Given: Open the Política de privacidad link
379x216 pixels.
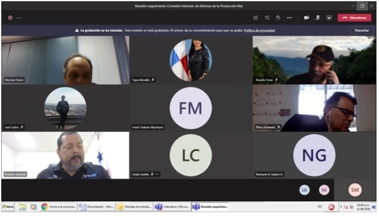Looking at the screenshot, I should click(259, 30).
